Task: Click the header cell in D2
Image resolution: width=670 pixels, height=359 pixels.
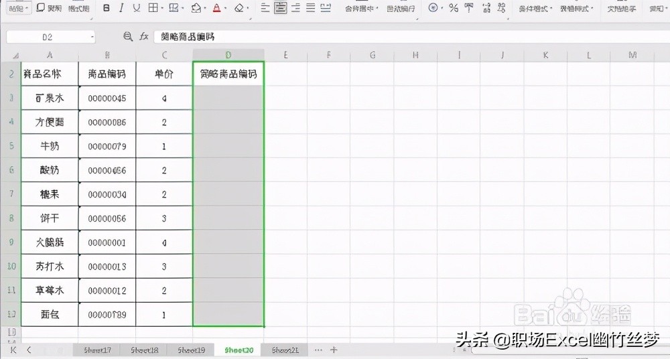Action: (228, 74)
